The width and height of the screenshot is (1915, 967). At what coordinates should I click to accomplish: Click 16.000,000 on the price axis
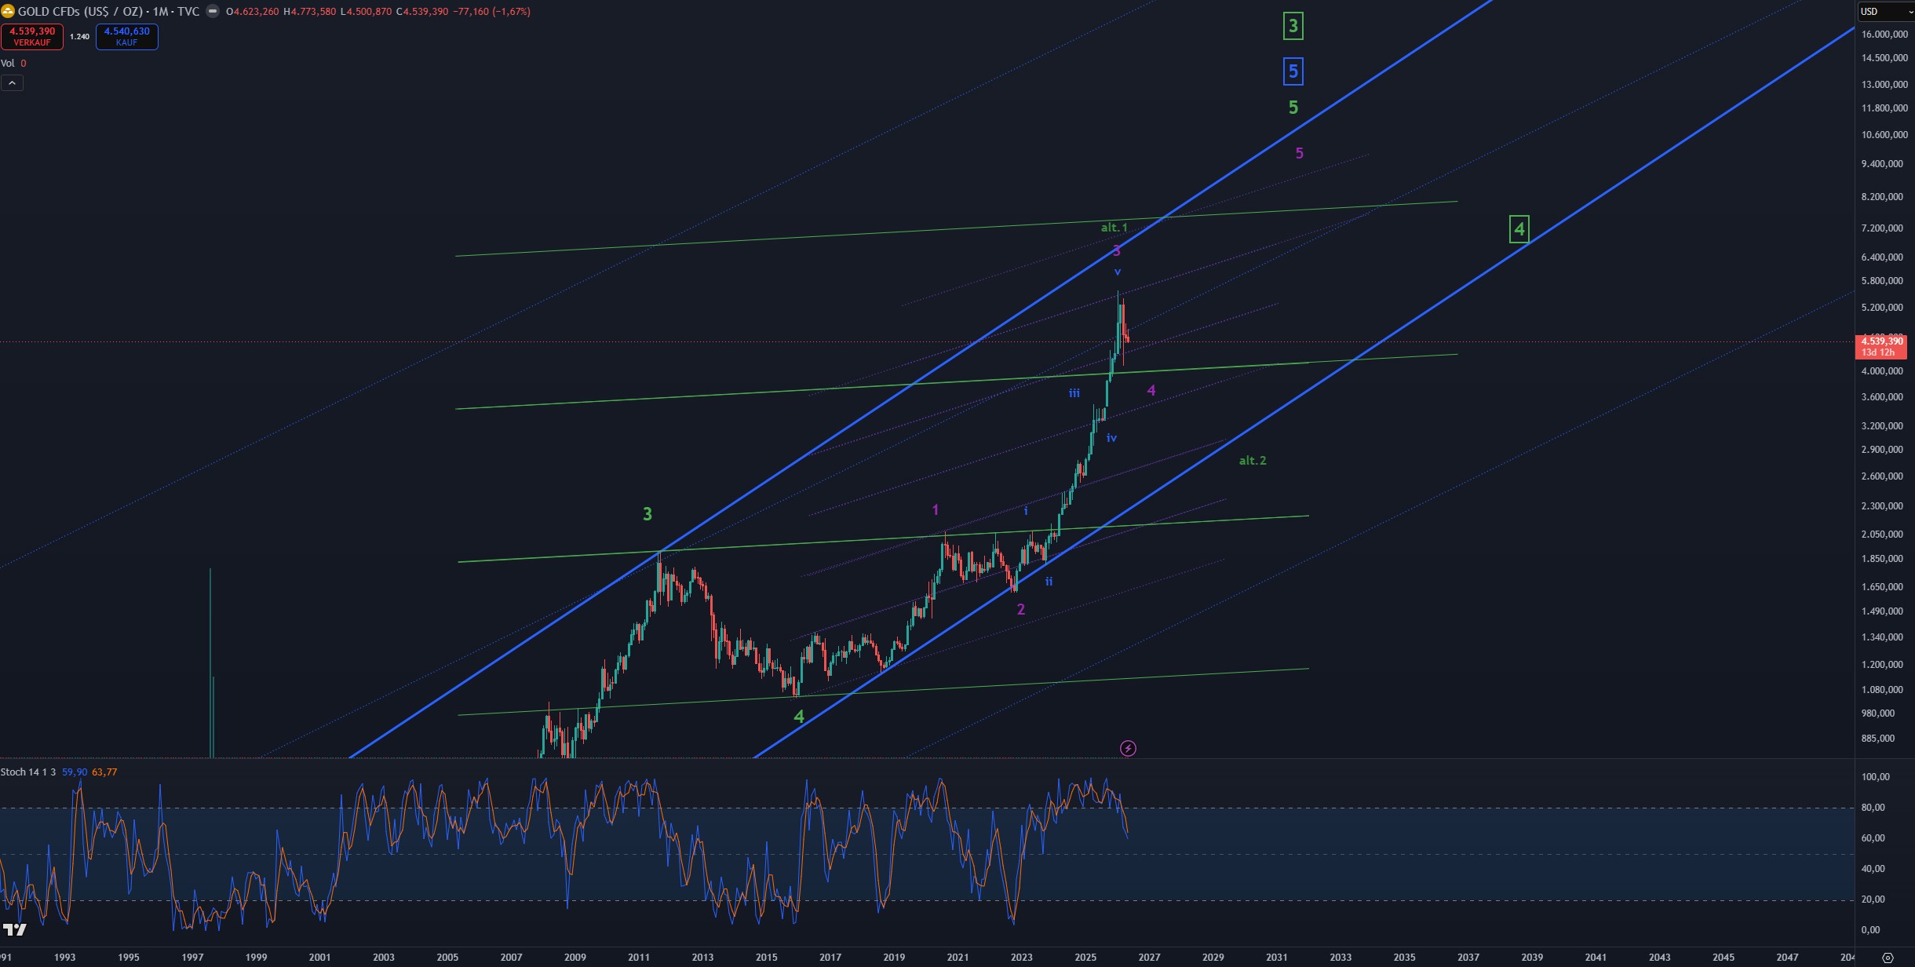tap(1884, 35)
